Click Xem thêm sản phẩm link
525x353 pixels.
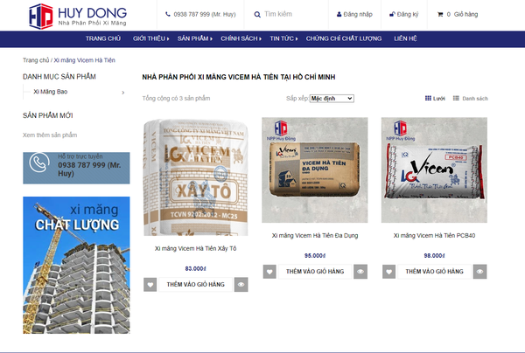50,135
